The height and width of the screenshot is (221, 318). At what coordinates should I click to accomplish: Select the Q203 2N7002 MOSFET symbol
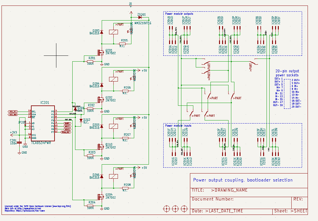(100, 146)
